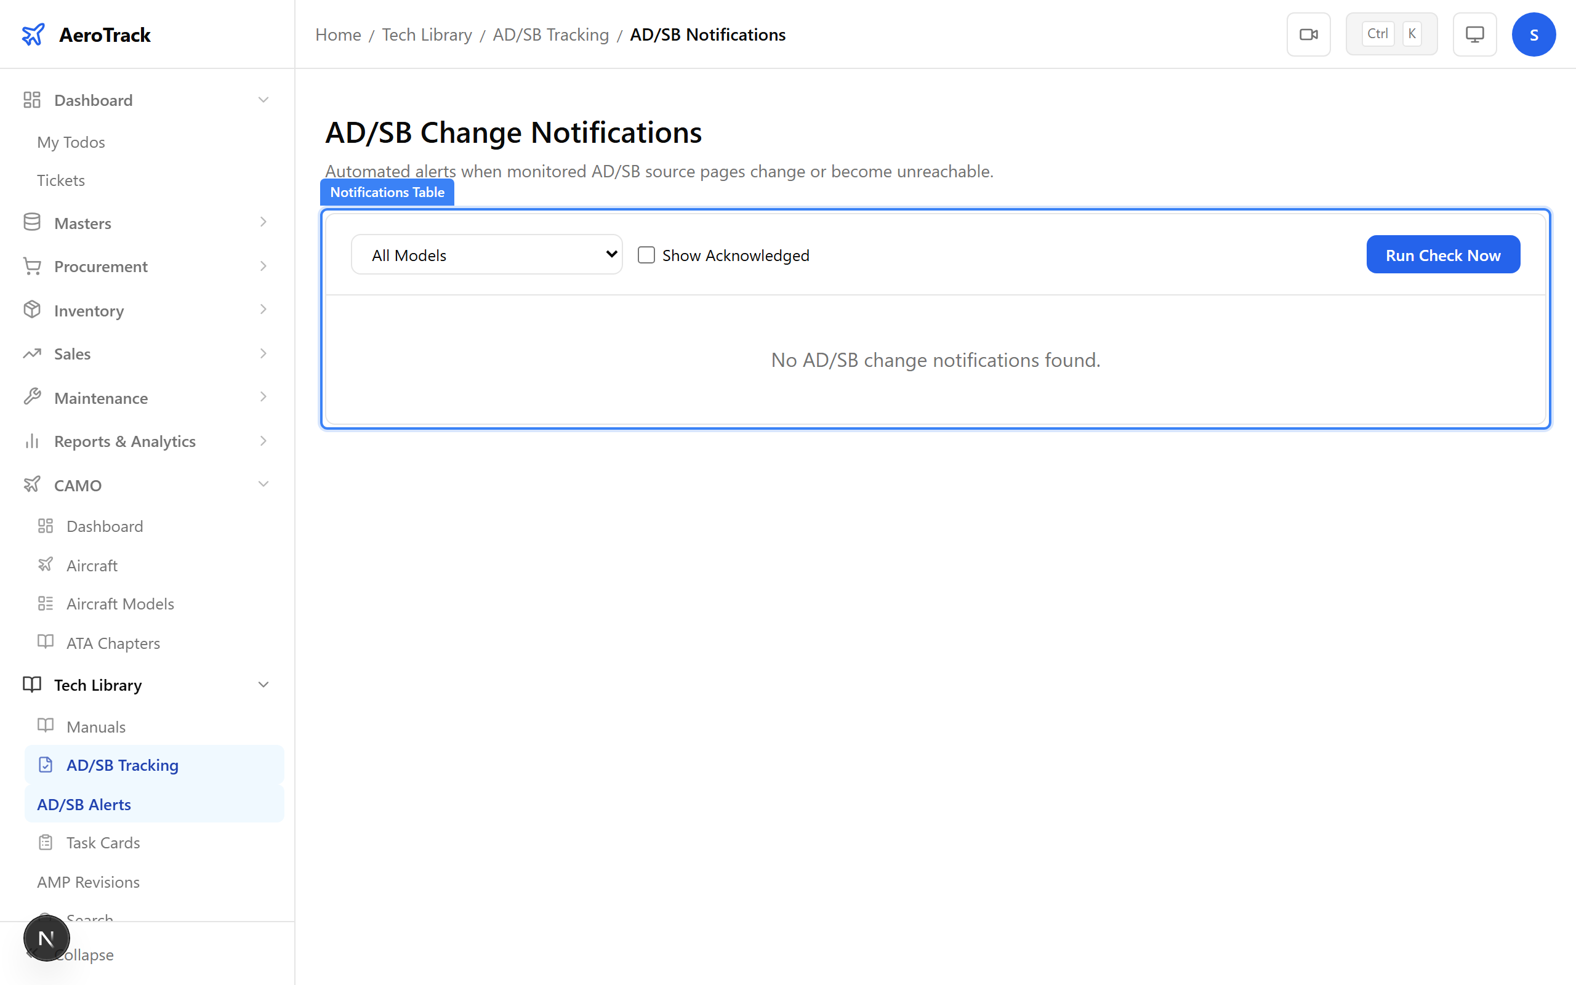Open the All Models dropdown
The image size is (1576, 985).
tap(486, 254)
